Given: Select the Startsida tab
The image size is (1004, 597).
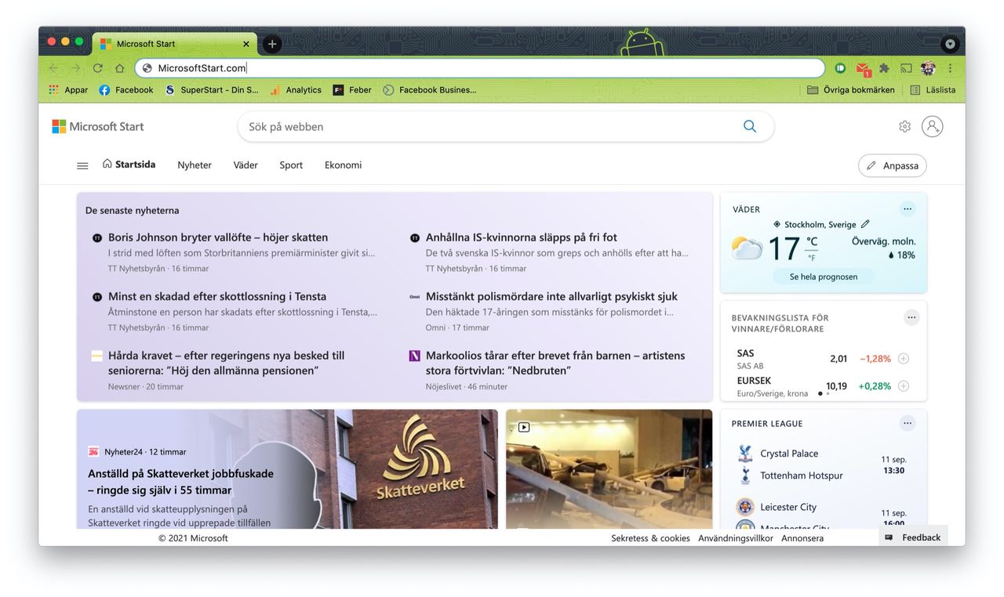Looking at the screenshot, I should click(129, 165).
